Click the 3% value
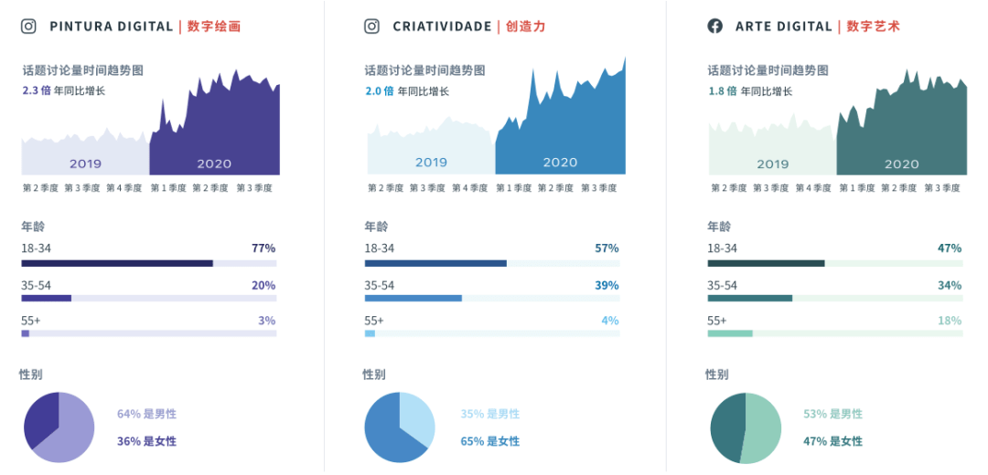 266,321
